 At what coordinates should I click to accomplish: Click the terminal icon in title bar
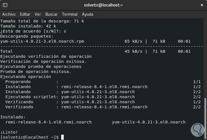5,5
